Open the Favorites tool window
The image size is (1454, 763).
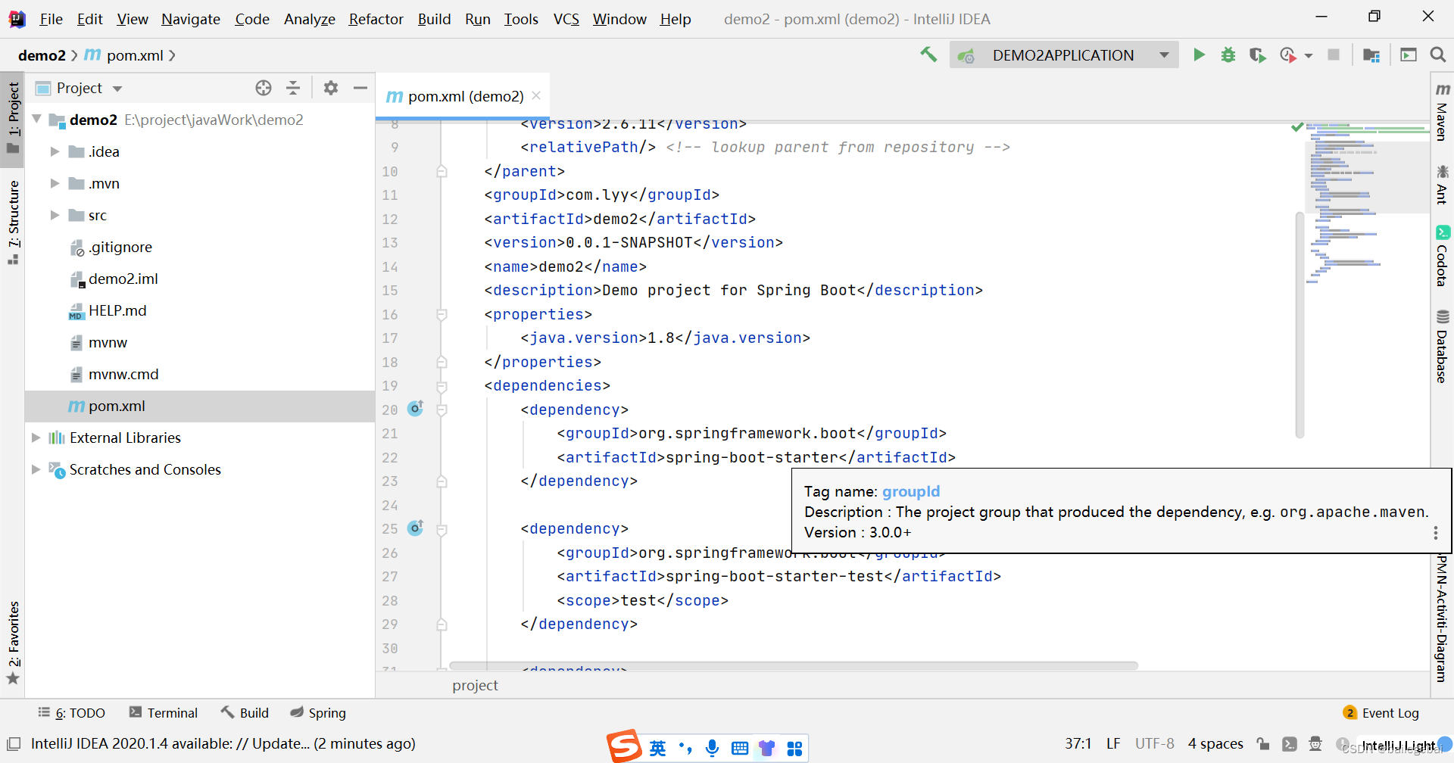click(13, 642)
